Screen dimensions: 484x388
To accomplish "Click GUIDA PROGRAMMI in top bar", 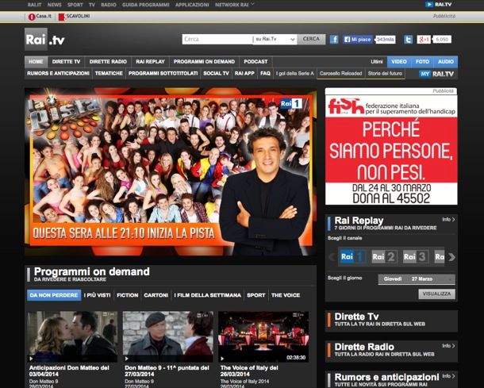I will tap(146, 5).
